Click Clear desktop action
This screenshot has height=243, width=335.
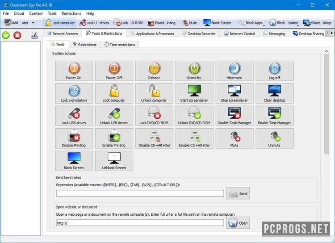coord(275,93)
